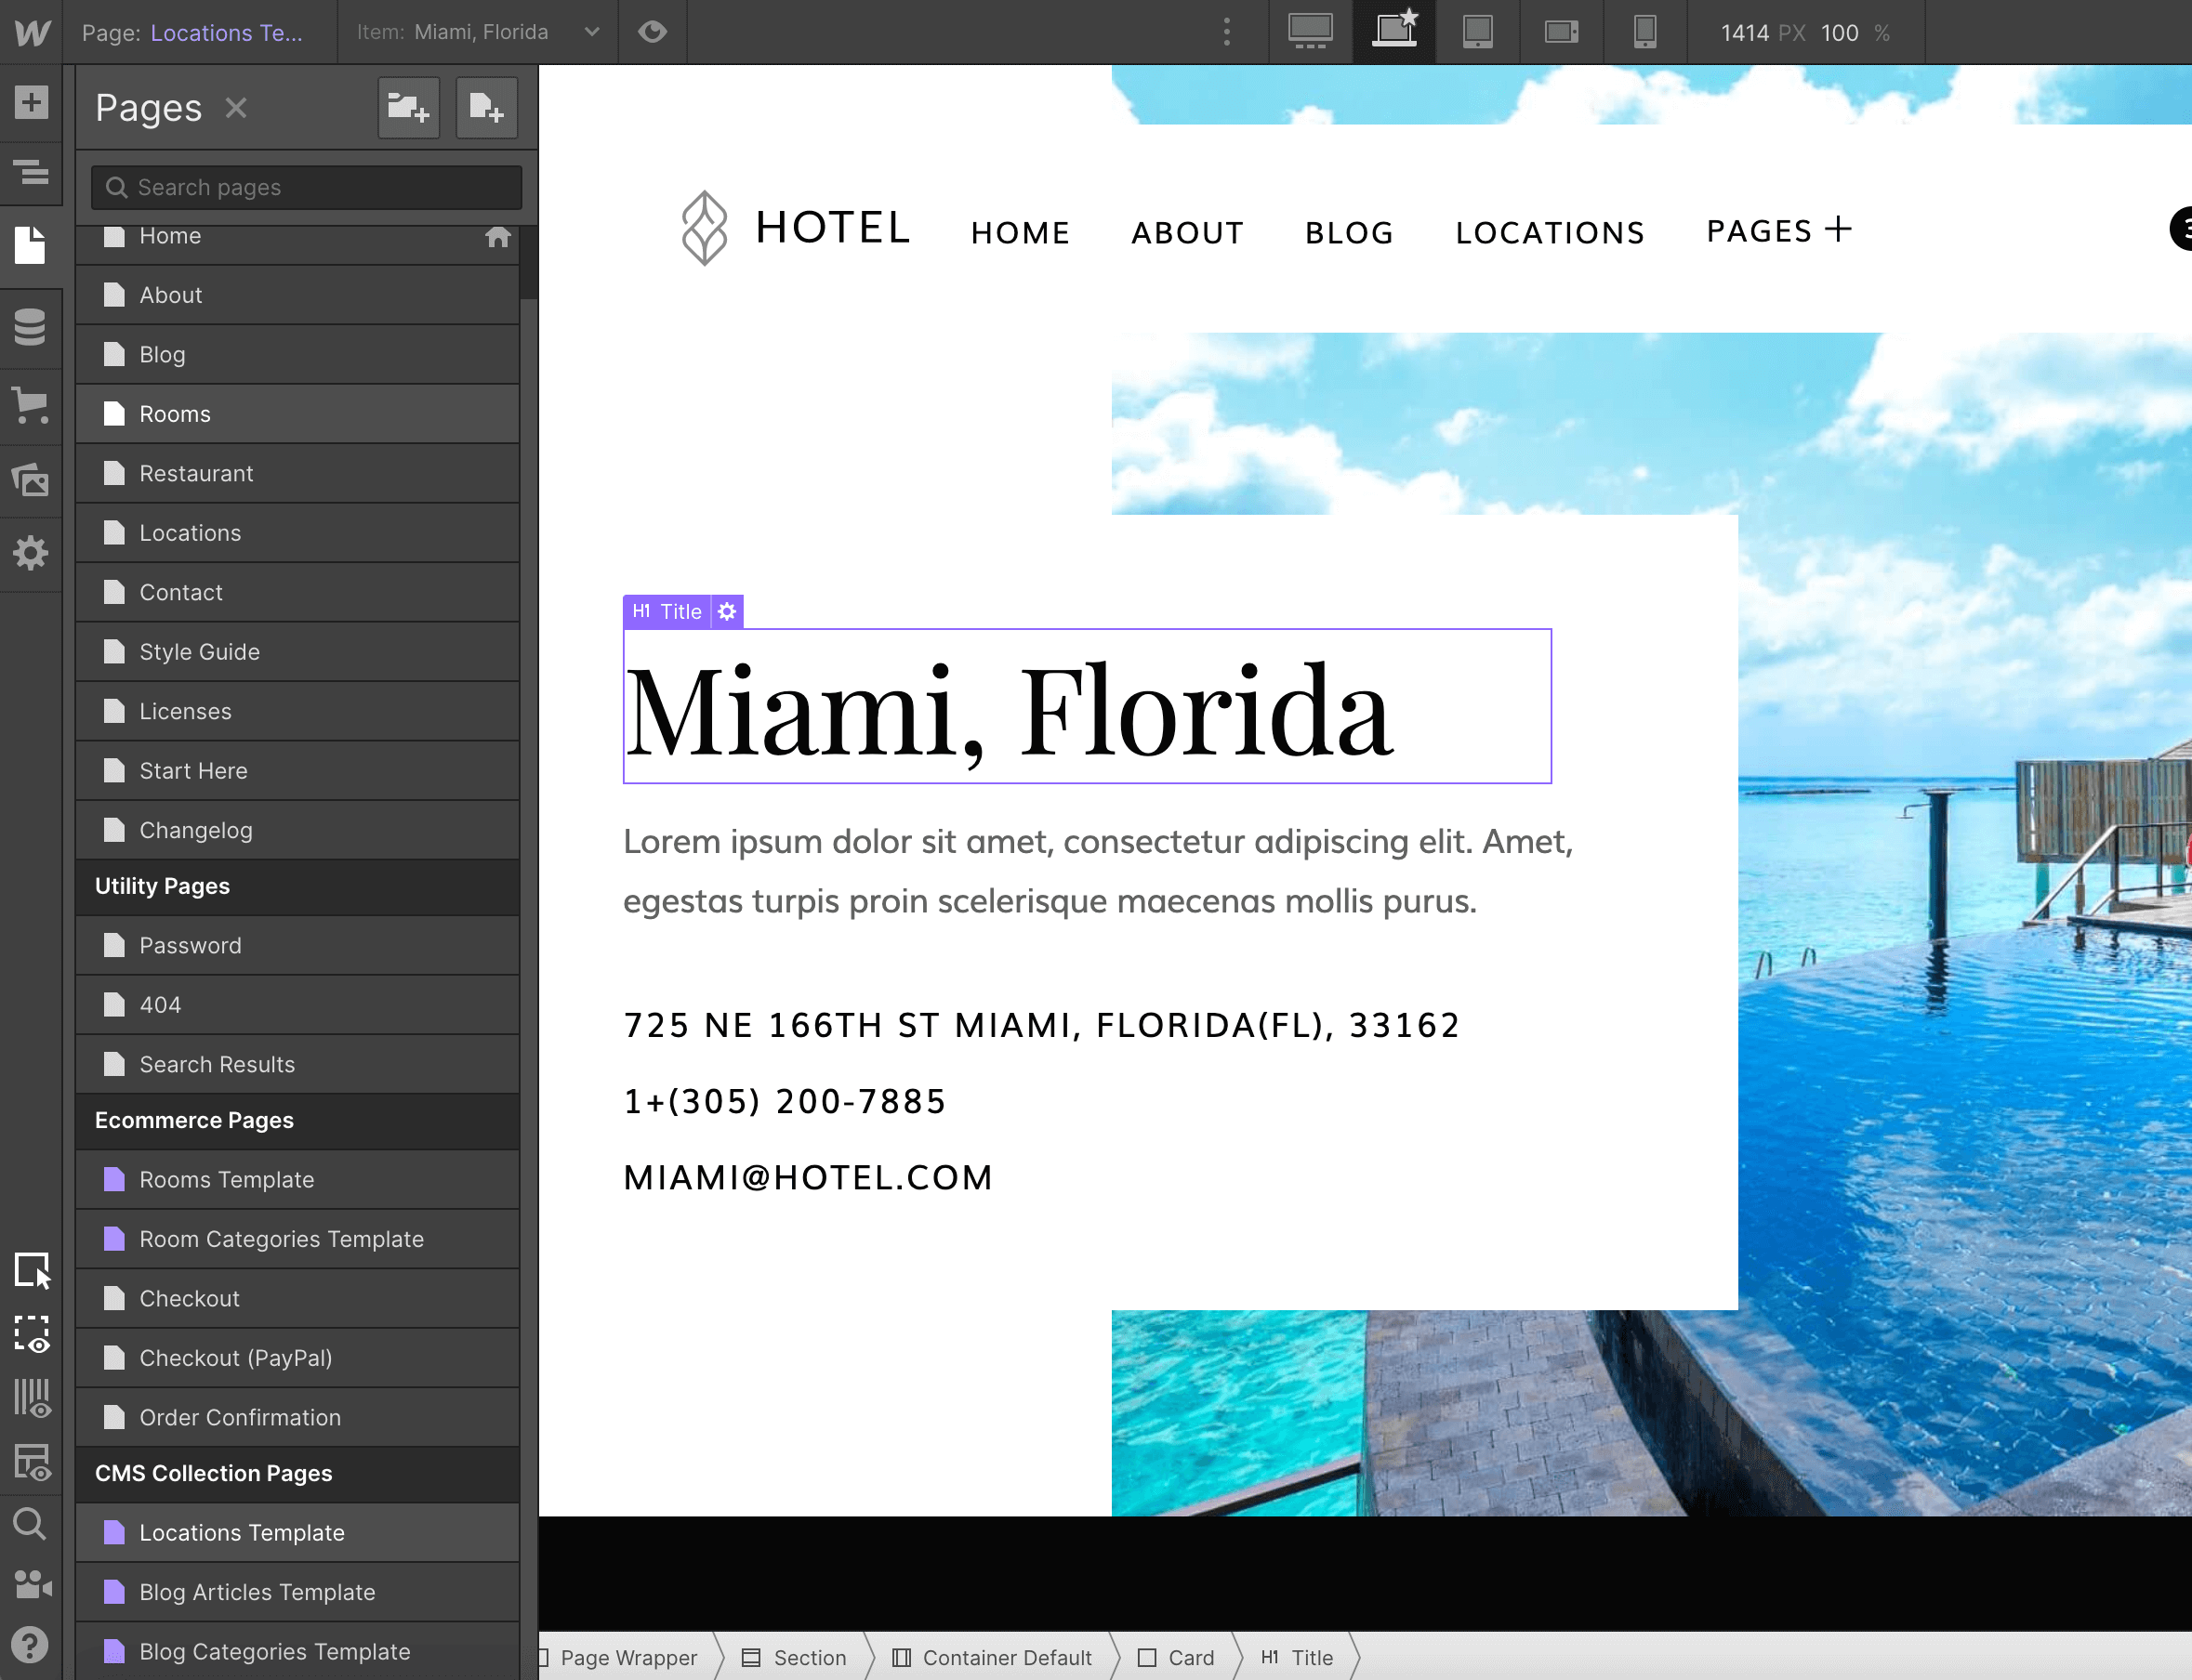Open the CMS Collections panel
Screen dimensions: 2192x1680
31,327
